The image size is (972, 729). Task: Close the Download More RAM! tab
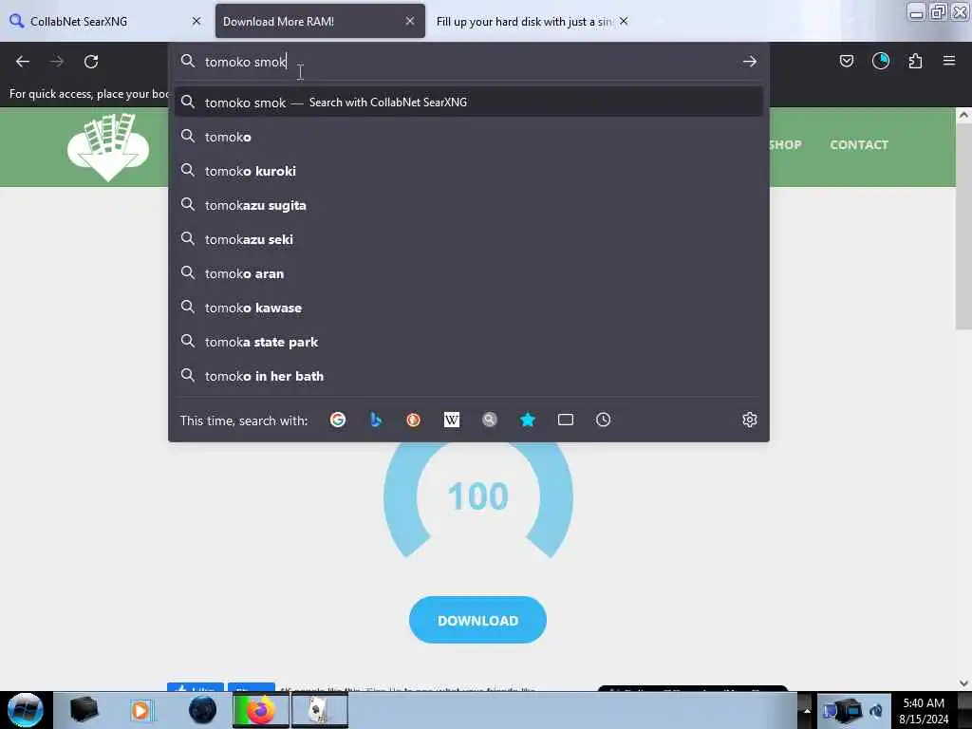(410, 21)
